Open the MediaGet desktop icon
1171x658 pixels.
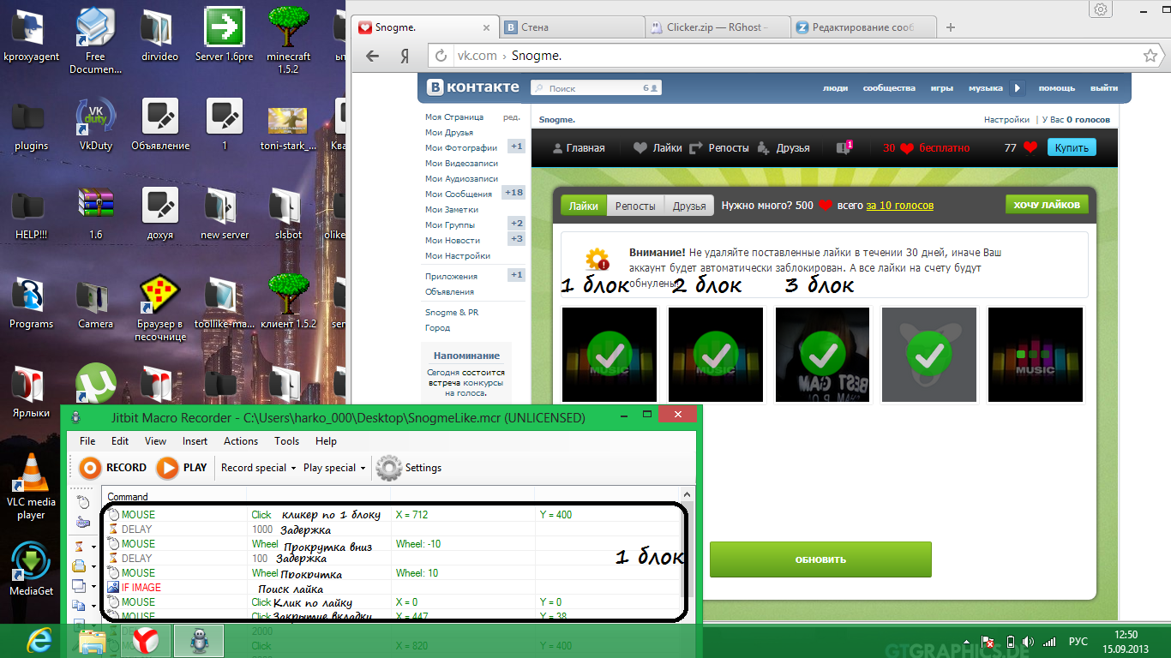pos(31,570)
